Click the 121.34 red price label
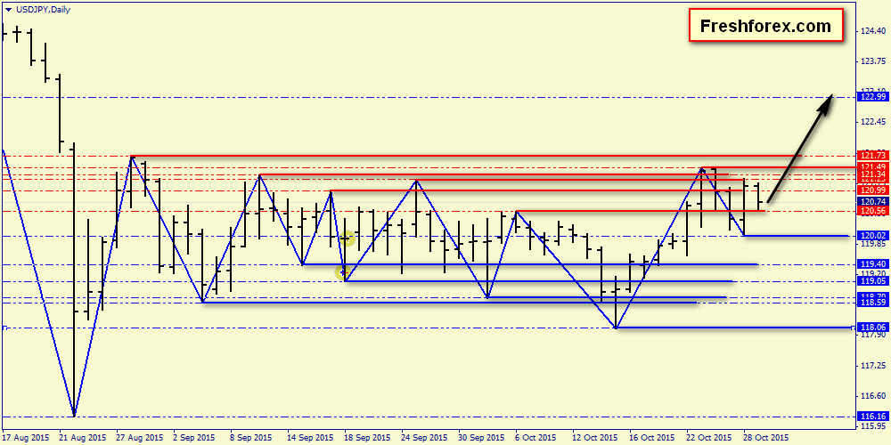 pyautogui.click(x=872, y=174)
